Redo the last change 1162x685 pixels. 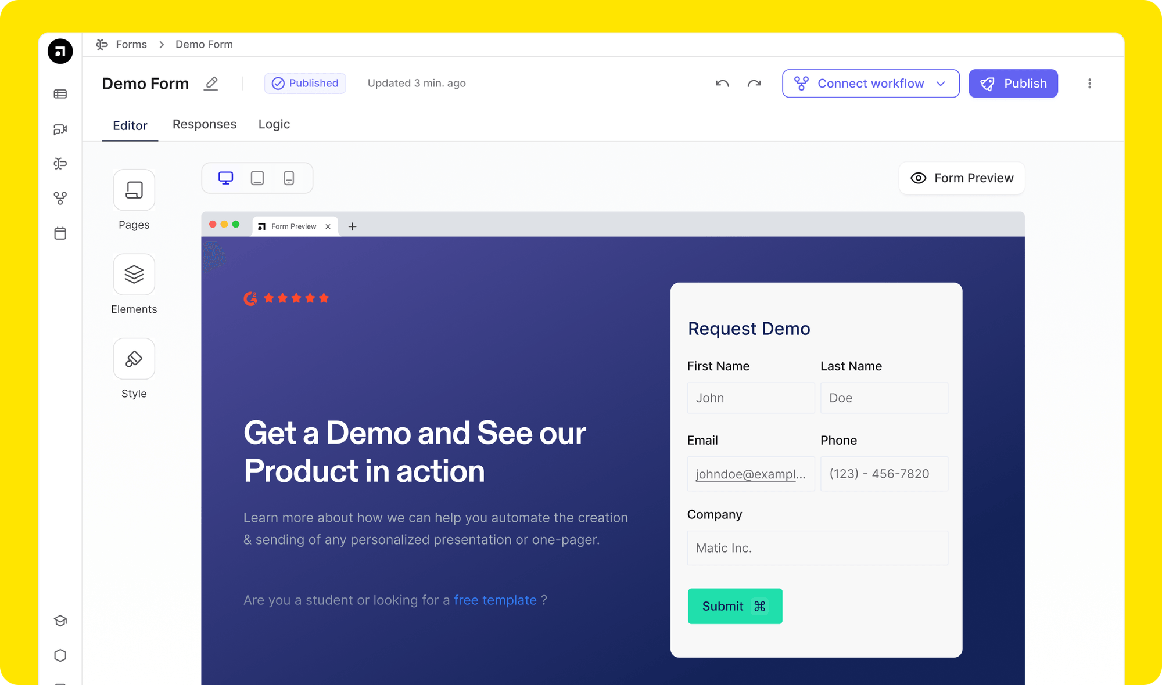pyautogui.click(x=754, y=84)
